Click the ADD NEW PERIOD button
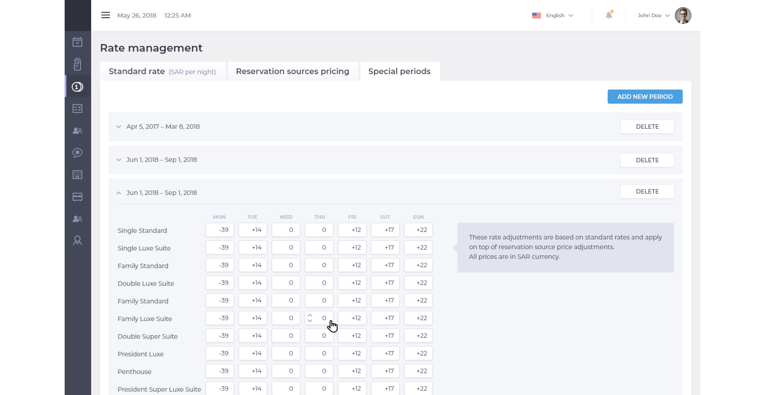The height and width of the screenshot is (395, 765). (x=645, y=97)
